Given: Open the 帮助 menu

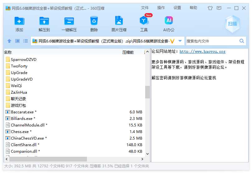Looking at the screenshot, I should (193, 8).
